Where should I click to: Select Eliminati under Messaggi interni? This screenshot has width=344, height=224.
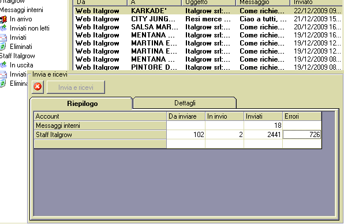pos(21,47)
